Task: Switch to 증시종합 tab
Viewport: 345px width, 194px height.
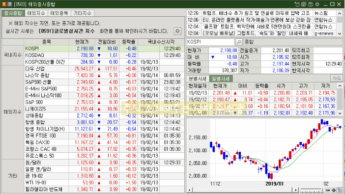Action: tap(13, 13)
